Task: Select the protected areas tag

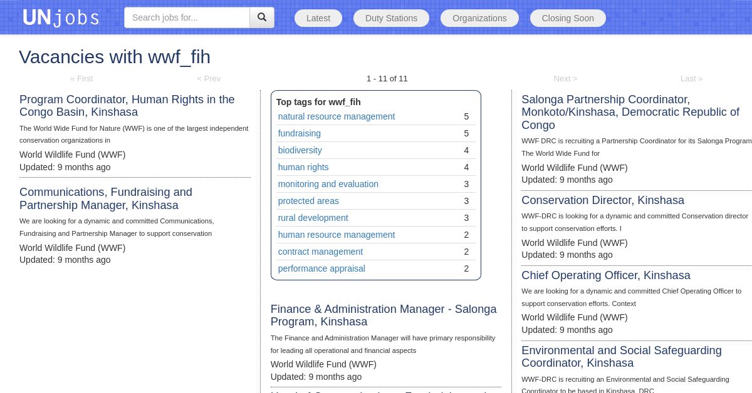Action: pos(308,201)
